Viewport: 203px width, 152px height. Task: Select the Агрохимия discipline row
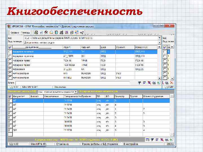[85, 69]
